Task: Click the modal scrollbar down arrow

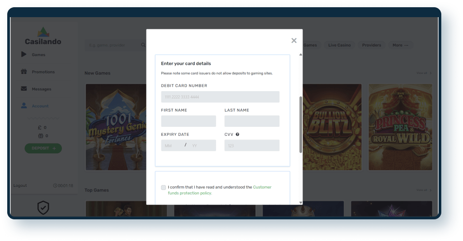Action: [x=301, y=203]
